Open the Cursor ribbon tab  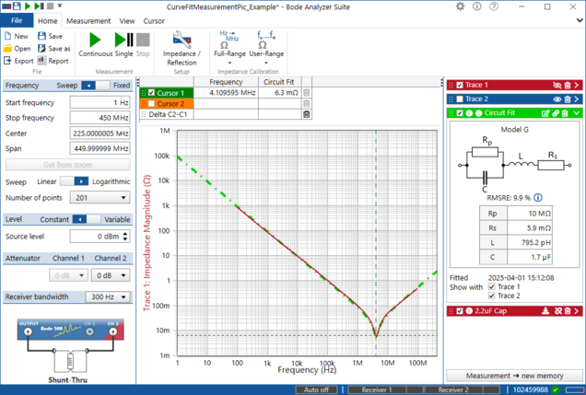[x=155, y=19]
